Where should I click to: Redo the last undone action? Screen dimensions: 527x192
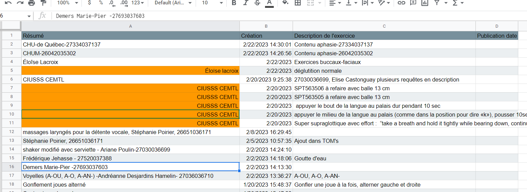tap(20, 3)
